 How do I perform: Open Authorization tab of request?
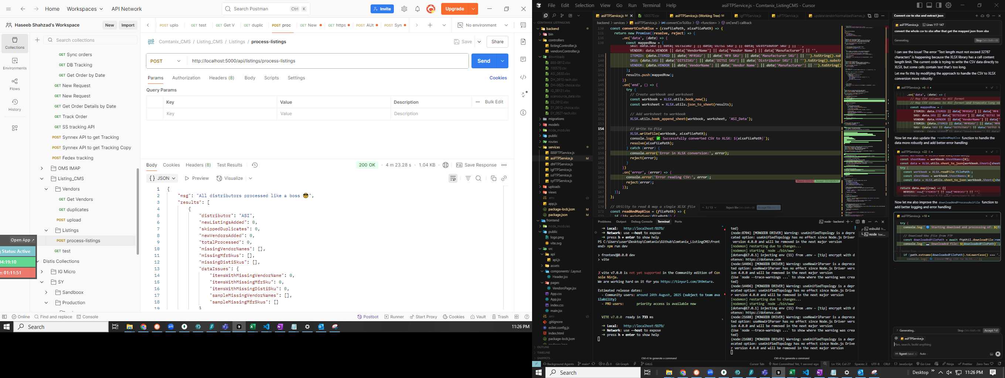click(x=186, y=78)
